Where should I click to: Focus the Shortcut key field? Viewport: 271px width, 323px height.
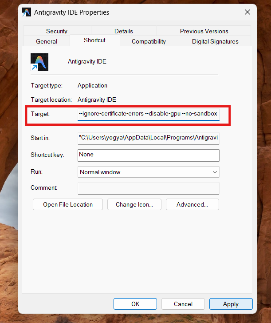[149, 156]
